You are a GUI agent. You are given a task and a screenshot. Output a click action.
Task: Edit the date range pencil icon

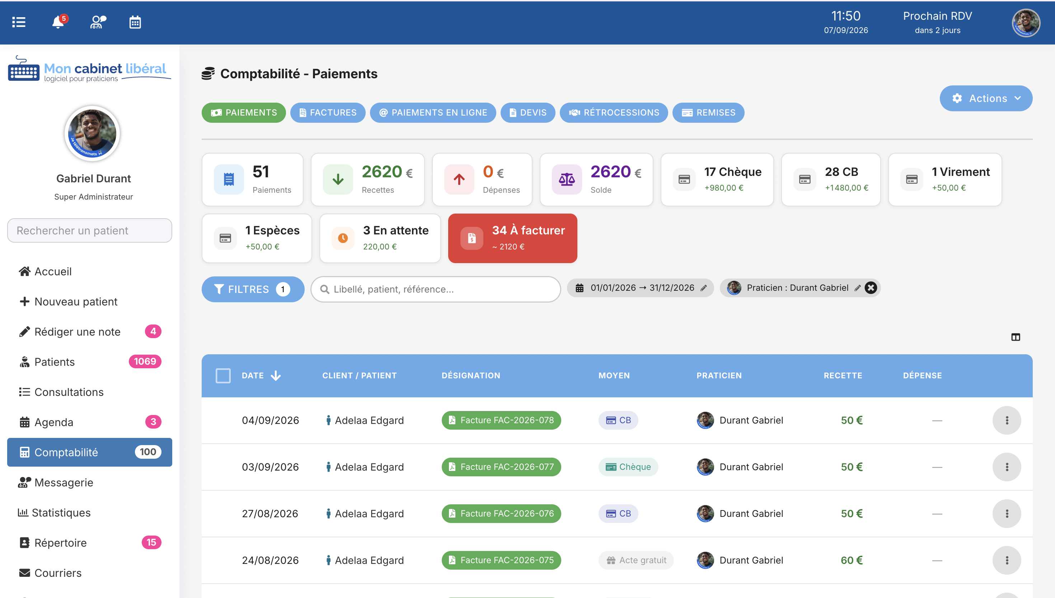[x=704, y=288]
